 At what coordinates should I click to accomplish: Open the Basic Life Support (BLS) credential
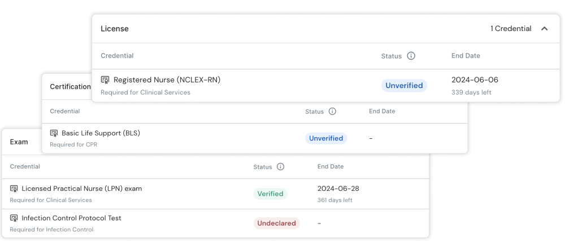pyautogui.click(x=101, y=133)
